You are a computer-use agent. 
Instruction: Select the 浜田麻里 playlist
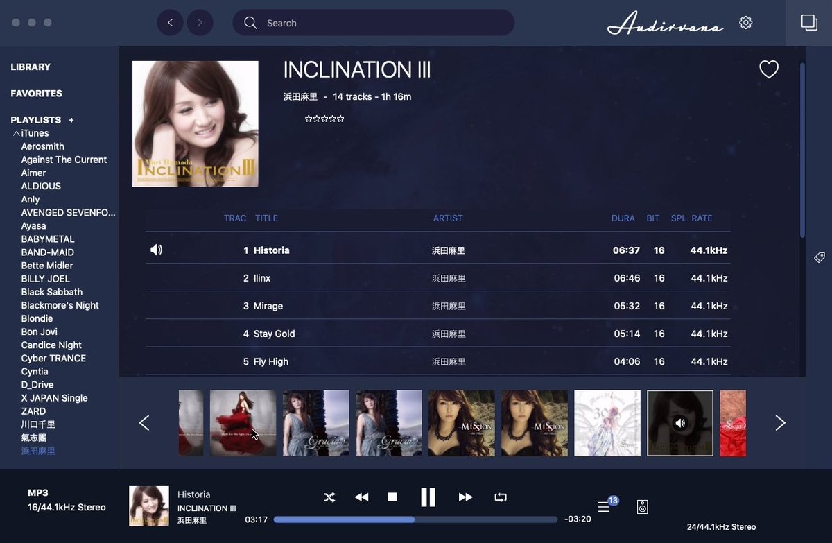point(38,451)
